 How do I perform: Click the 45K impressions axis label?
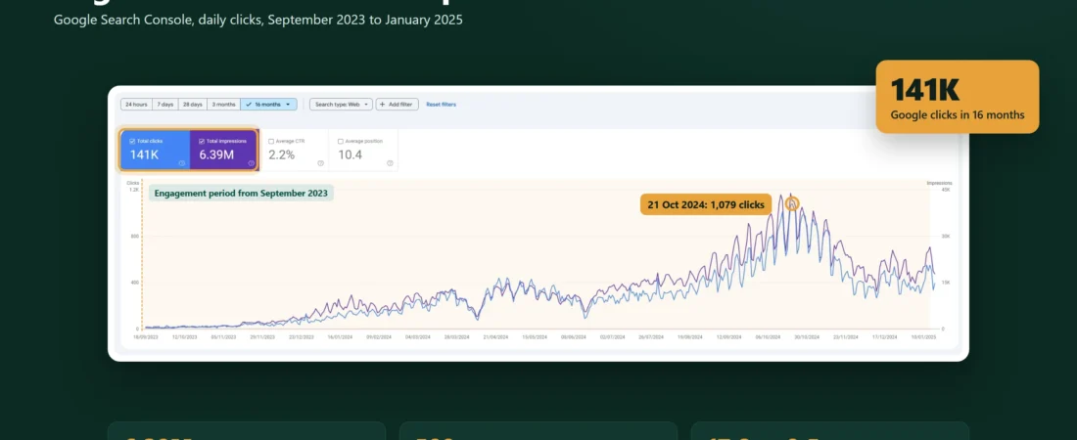click(945, 190)
